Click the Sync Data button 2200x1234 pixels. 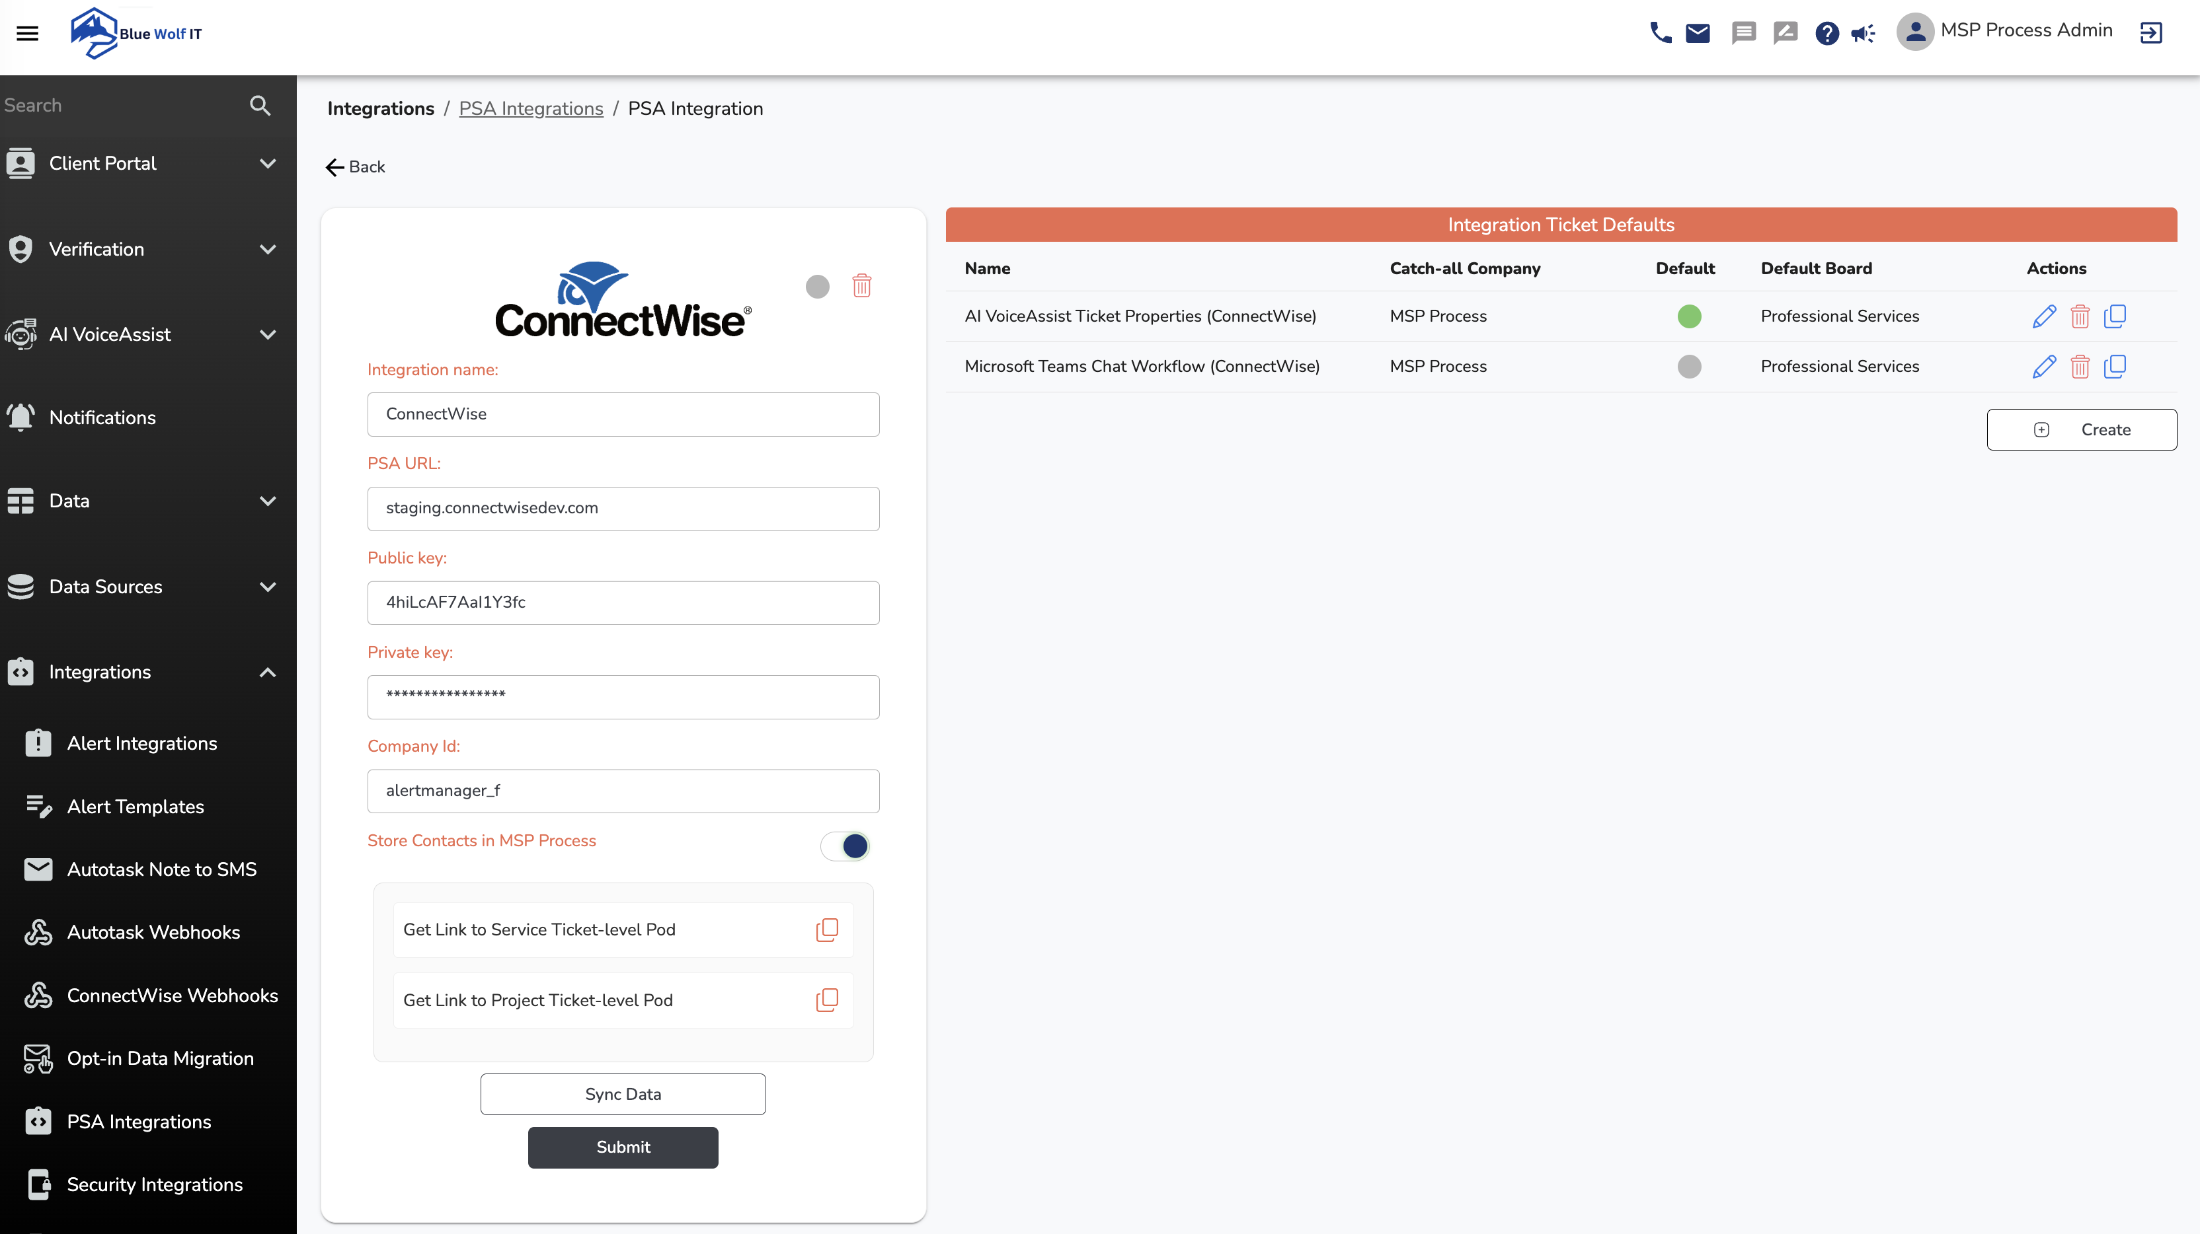coord(623,1093)
